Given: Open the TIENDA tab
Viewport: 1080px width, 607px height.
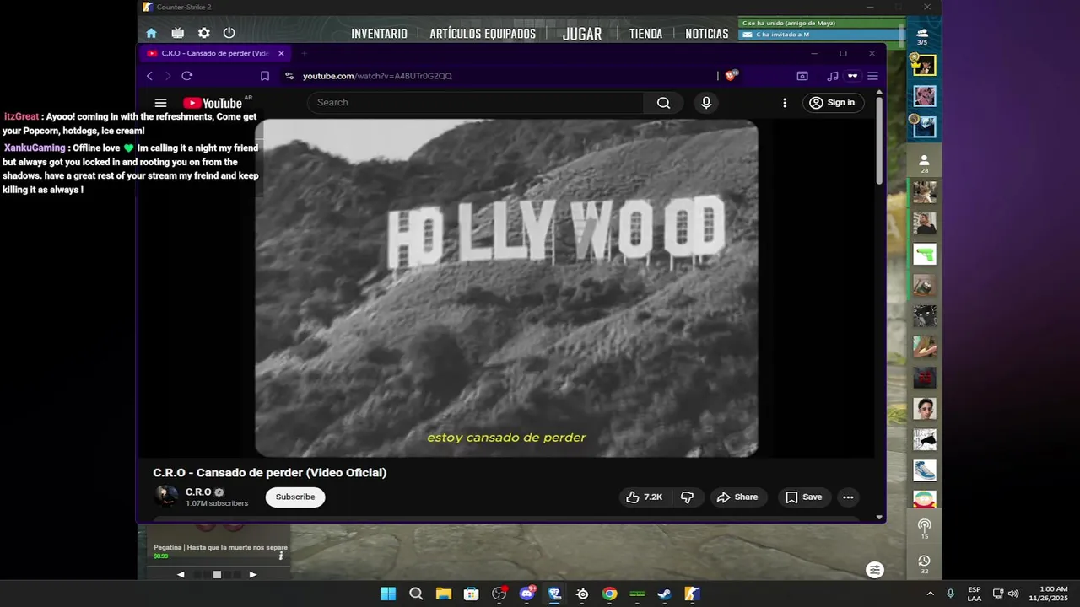Looking at the screenshot, I should pos(645,34).
